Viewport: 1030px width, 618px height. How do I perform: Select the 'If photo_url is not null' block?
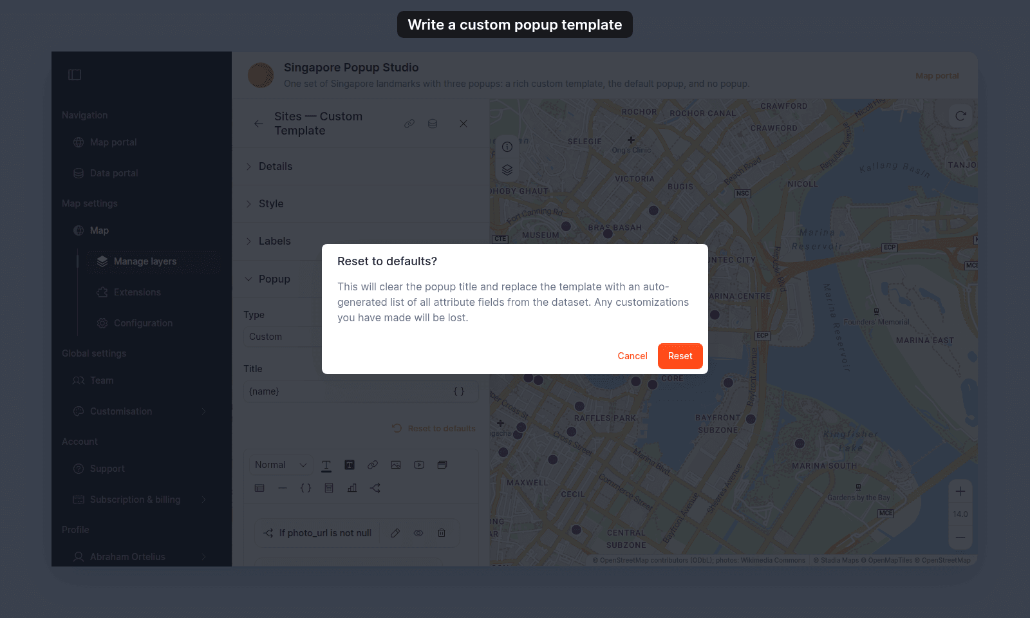click(318, 533)
